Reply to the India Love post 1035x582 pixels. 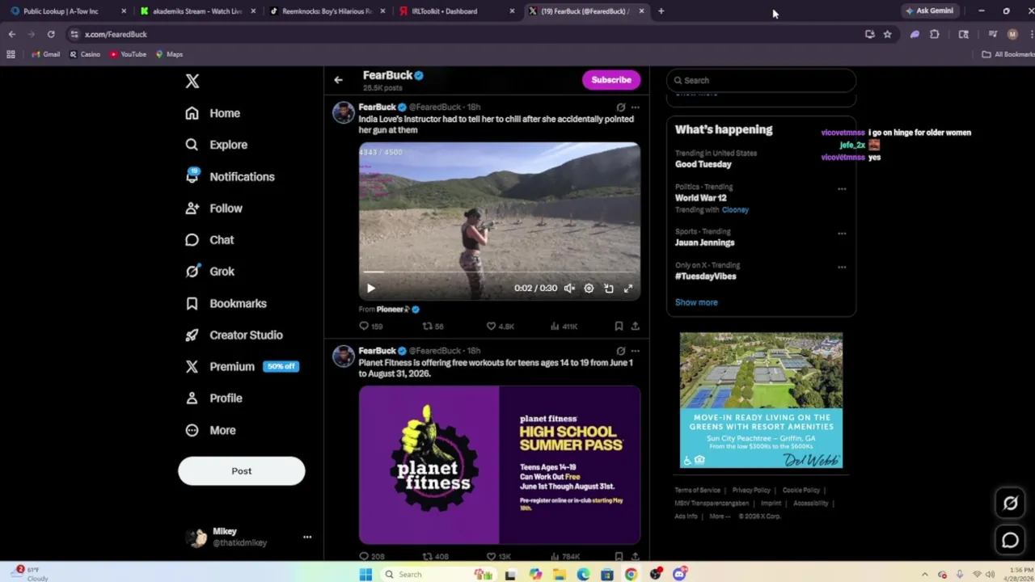pos(372,327)
